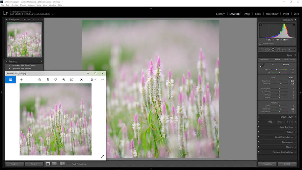
Task: Toggle shadow clipping indicator in histogram
Action: (260, 25)
